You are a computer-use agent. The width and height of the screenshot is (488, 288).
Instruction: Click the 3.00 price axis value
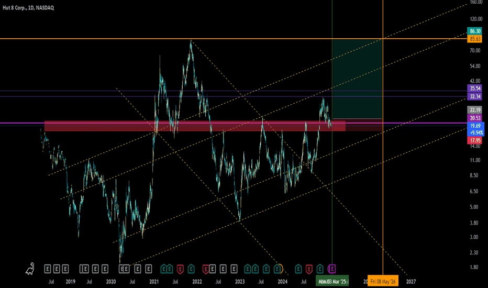[x=474, y=237]
